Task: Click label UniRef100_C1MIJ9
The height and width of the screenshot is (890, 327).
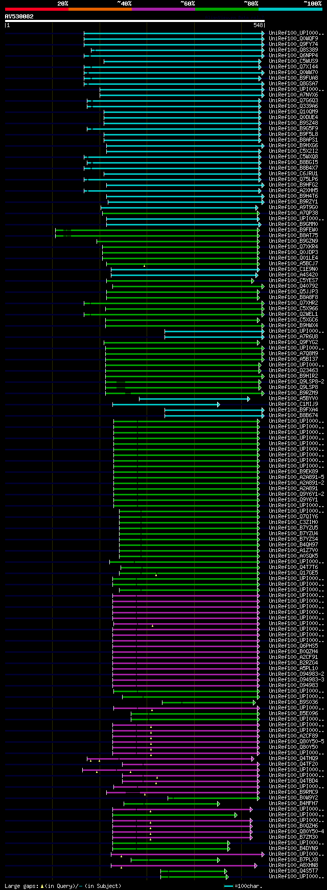Action: 293,404
